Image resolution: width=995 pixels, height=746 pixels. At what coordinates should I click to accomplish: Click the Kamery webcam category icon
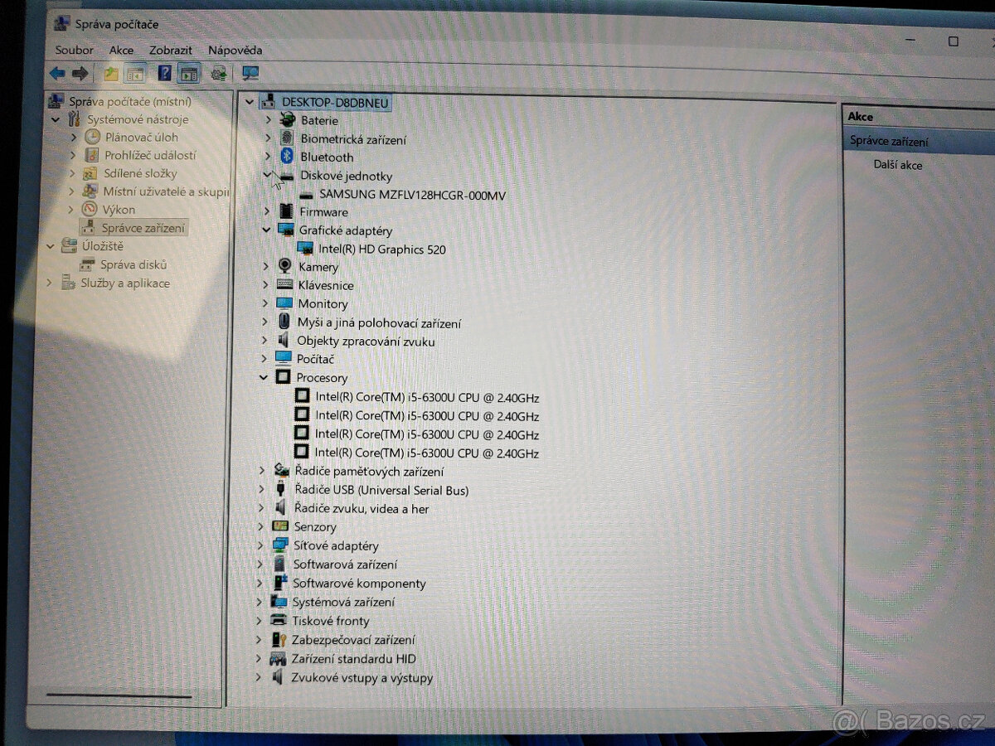click(x=285, y=267)
